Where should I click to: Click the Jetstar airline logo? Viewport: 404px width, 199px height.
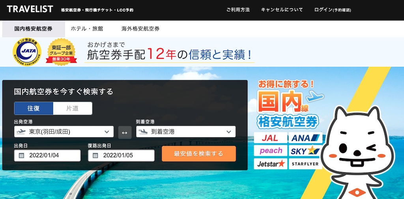click(x=270, y=164)
